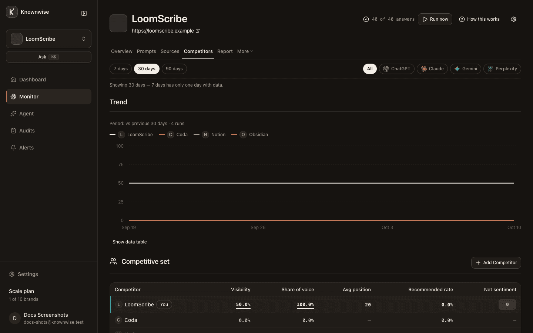The image size is (533, 333).
Task: Click the Knownwise logo icon
Action: tap(12, 12)
